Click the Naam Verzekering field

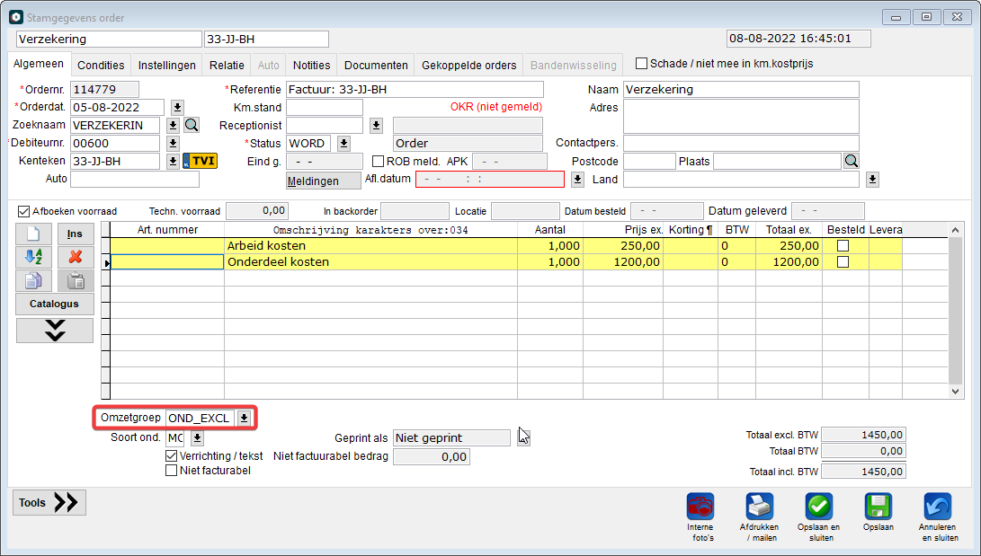tap(742, 89)
